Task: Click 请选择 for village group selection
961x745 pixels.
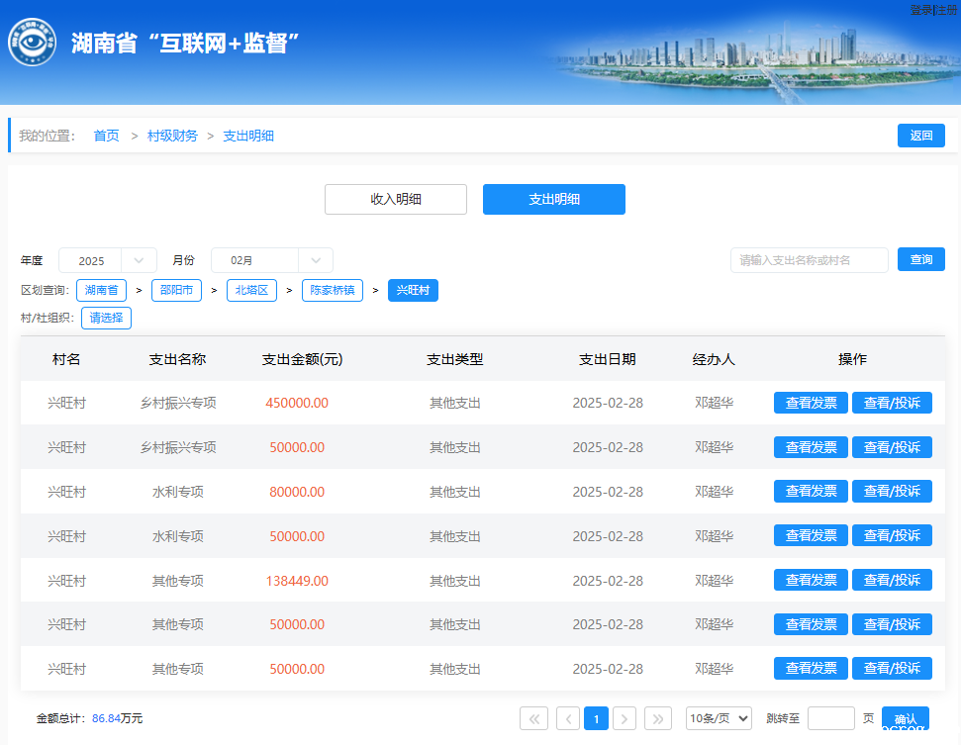Action: point(106,318)
